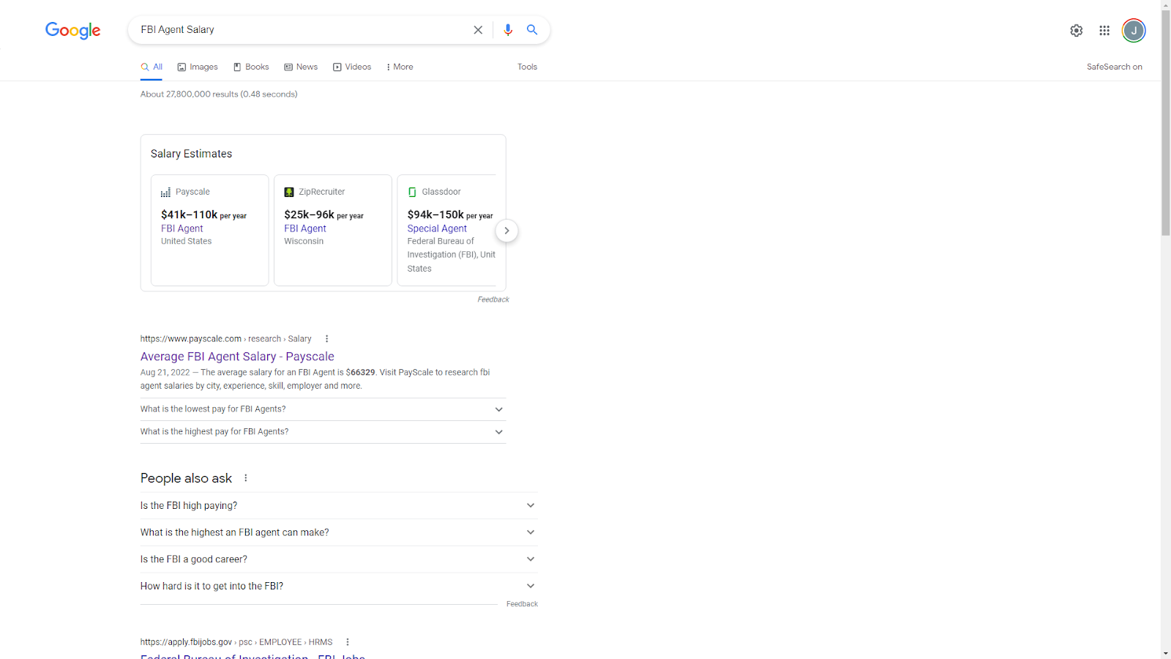Click the People also ask heading
This screenshot has height=659, width=1171.
coord(186,478)
